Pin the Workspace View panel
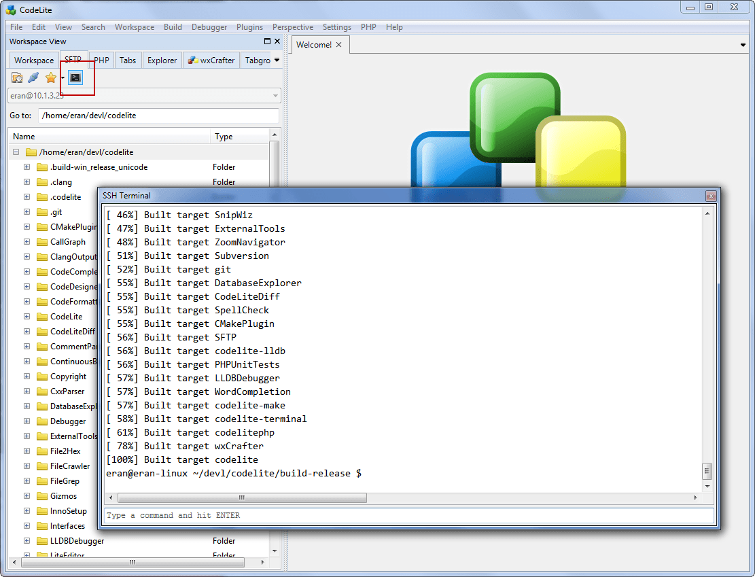This screenshot has width=755, height=577. point(266,41)
